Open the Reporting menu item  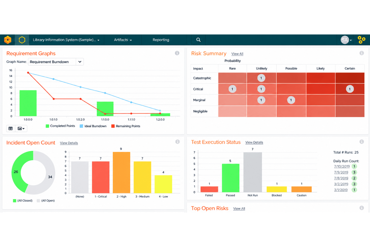pyautogui.click(x=161, y=40)
